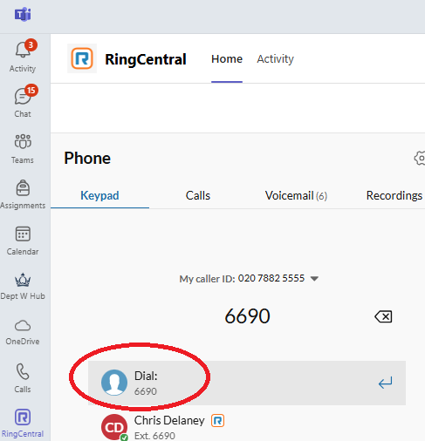The width and height of the screenshot is (425, 441).
Task: Click the dialed number 6690 field
Action: coord(247,316)
